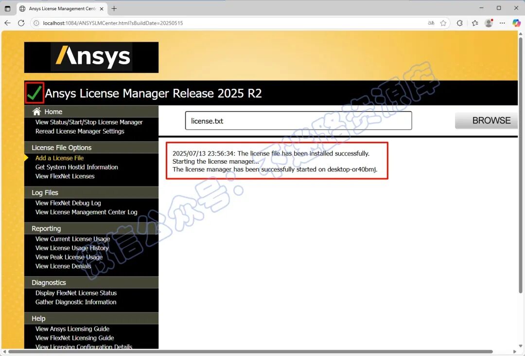Screen dimensions: 525x356
Task: Reload the page with refresh icon
Action: 21,23
